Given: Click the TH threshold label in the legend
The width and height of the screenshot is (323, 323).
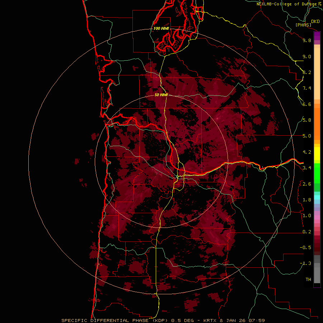Looking at the screenshot, I should coord(308,280).
